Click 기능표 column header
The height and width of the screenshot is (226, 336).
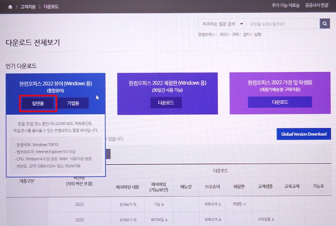click(318, 186)
